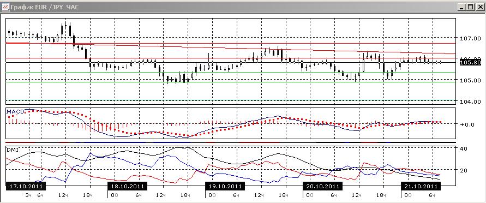486x203 pixels.
Task: Select the 20.10.2011 date marker
Action: [x=322, y=187]
